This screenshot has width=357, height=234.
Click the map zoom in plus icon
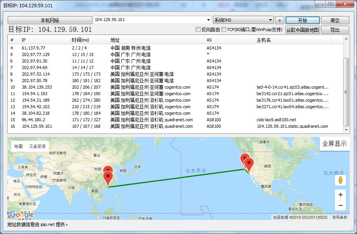tap(340, 195)
